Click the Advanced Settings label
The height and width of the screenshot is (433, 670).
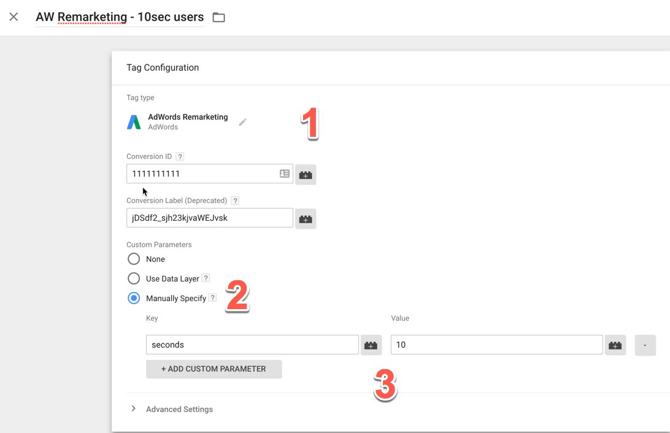coord(179,409)
